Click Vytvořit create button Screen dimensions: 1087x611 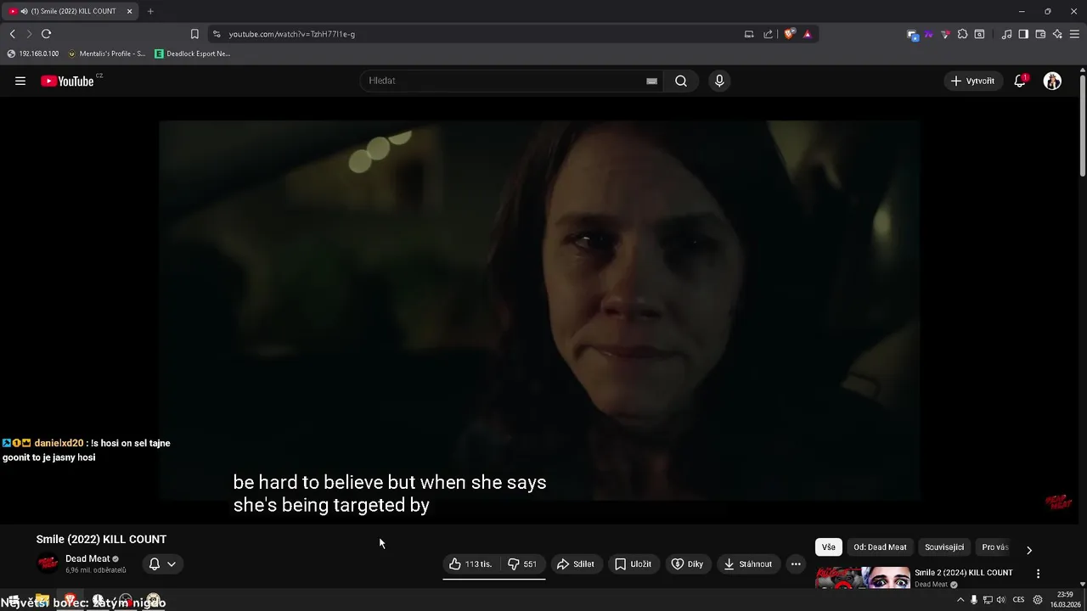972,81
